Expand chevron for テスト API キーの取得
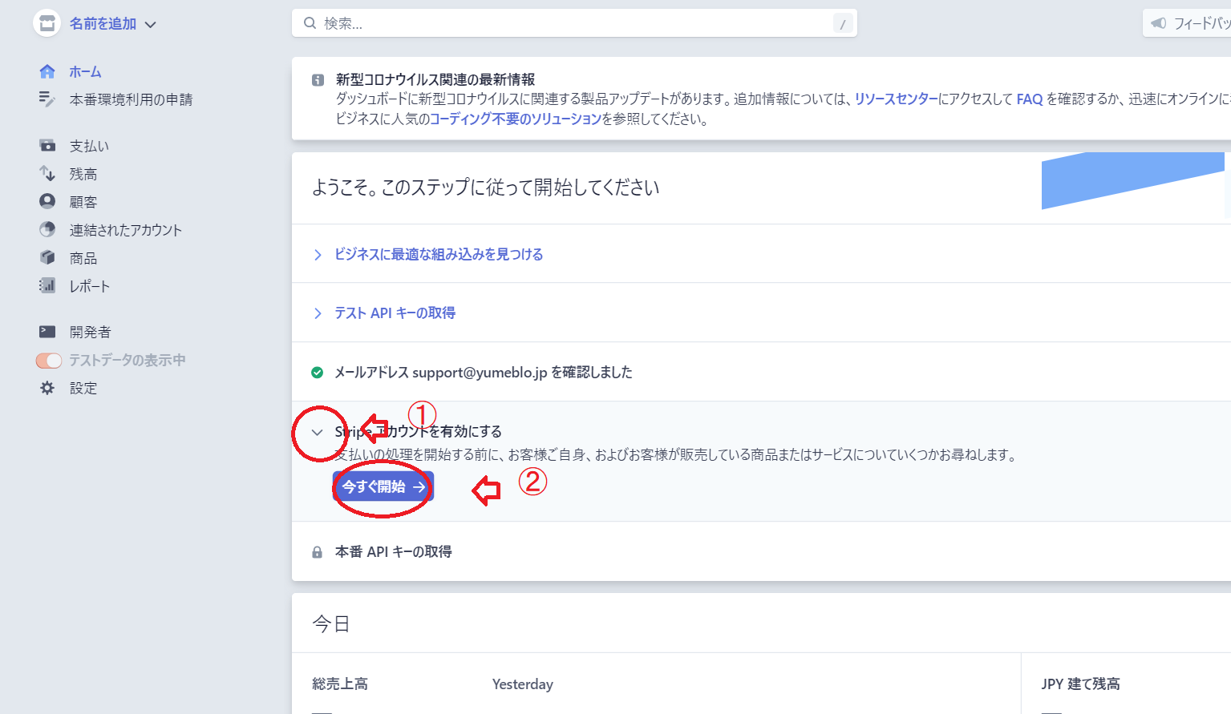This screenshot has height=714, width=1231. 318,313
